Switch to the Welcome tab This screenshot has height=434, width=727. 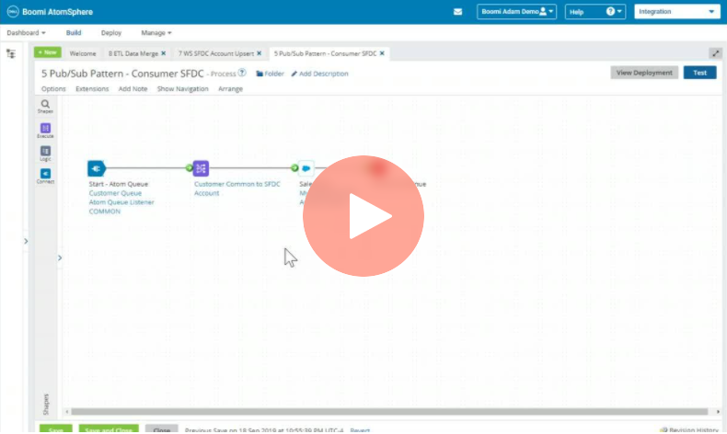click(83, 53)
